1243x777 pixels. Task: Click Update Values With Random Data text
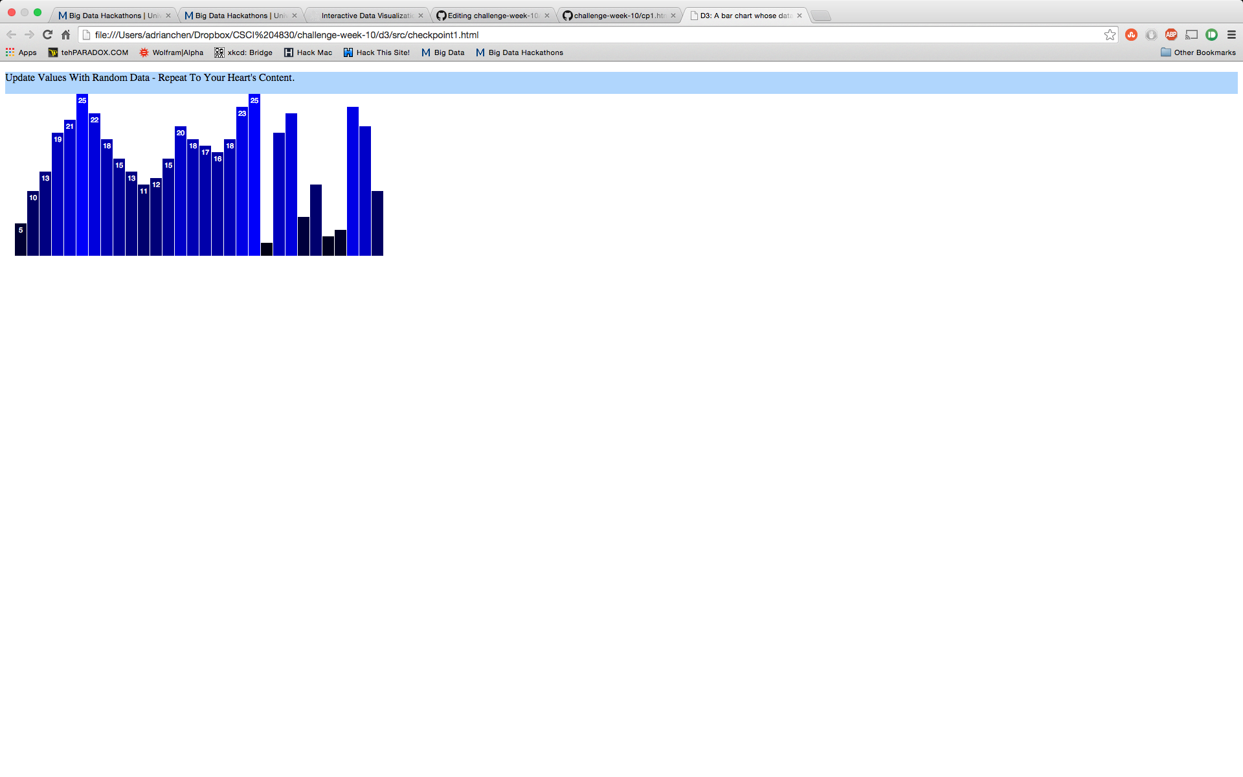pyautogui.click(x=150, y=78)
